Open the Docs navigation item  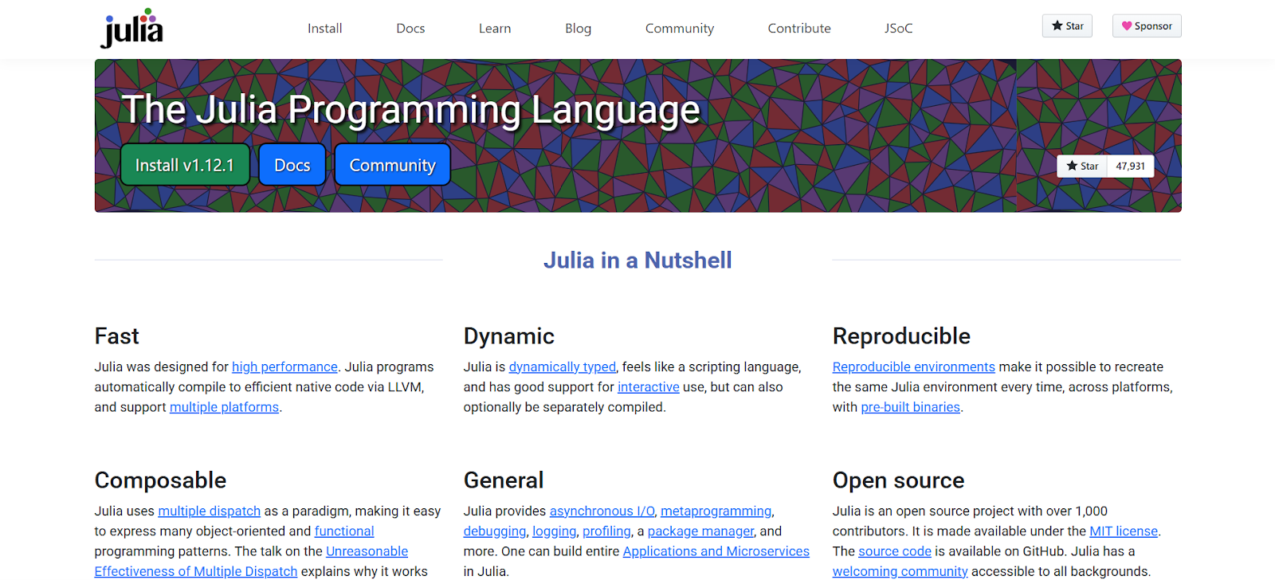tap(410, 29)
